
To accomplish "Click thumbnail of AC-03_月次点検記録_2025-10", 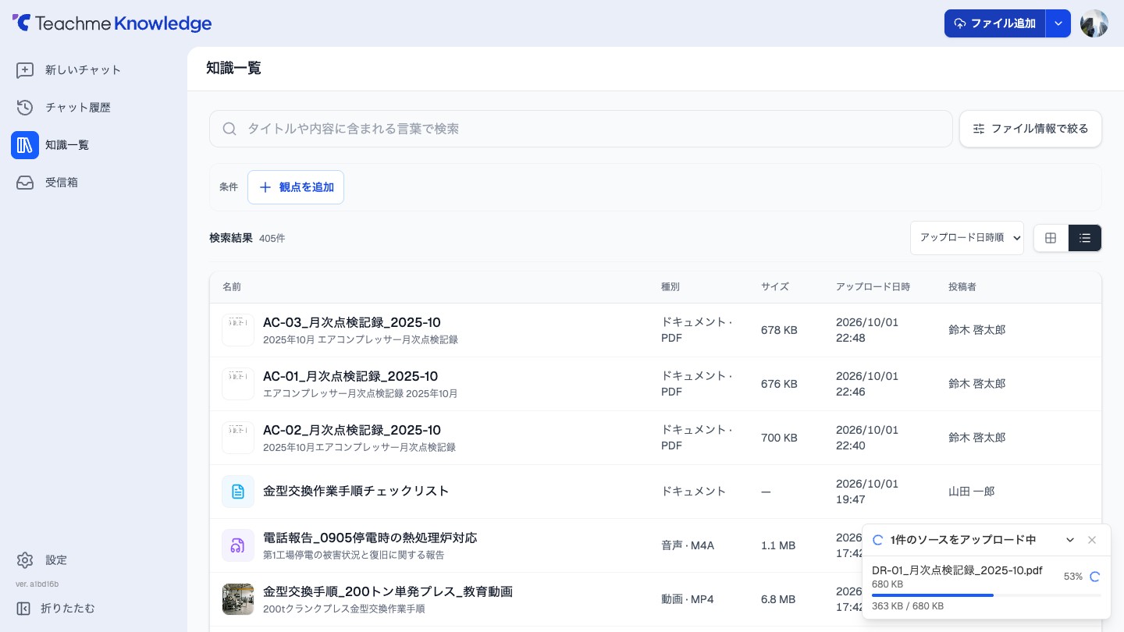I will (x=238, y=330).
